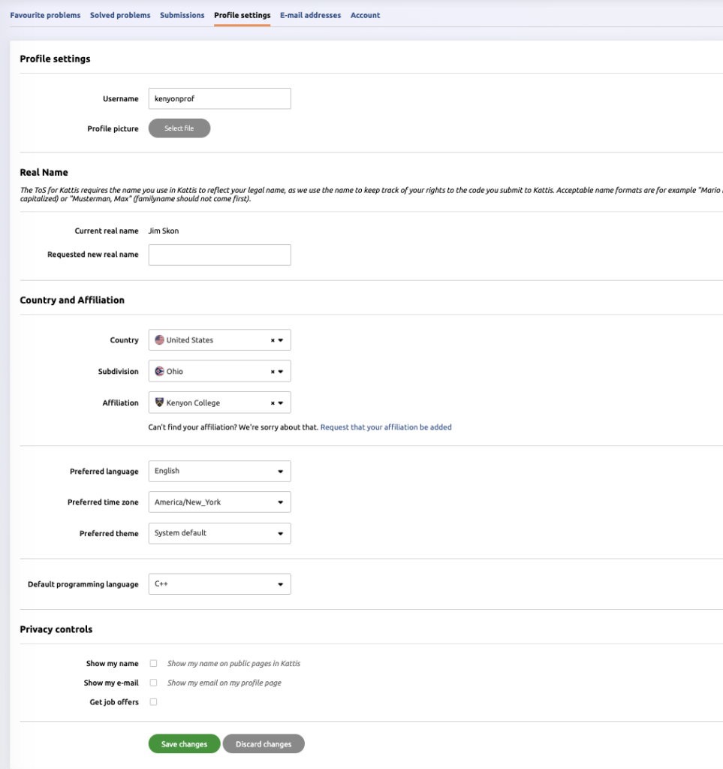Go to the E-mail addresses tab
Viewport: 723px width, 769px height.
point(310,15)
